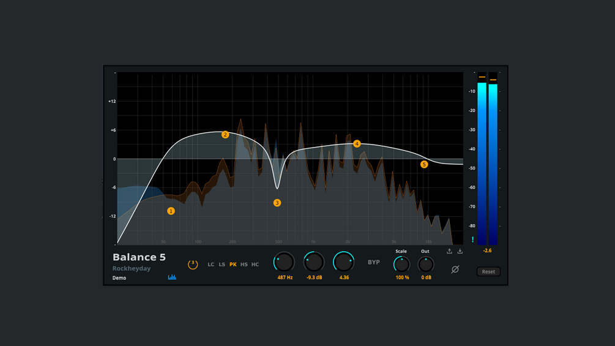Set filter type to HS high shelf
Screen dimensions: 615x346
tap(244, 265)
